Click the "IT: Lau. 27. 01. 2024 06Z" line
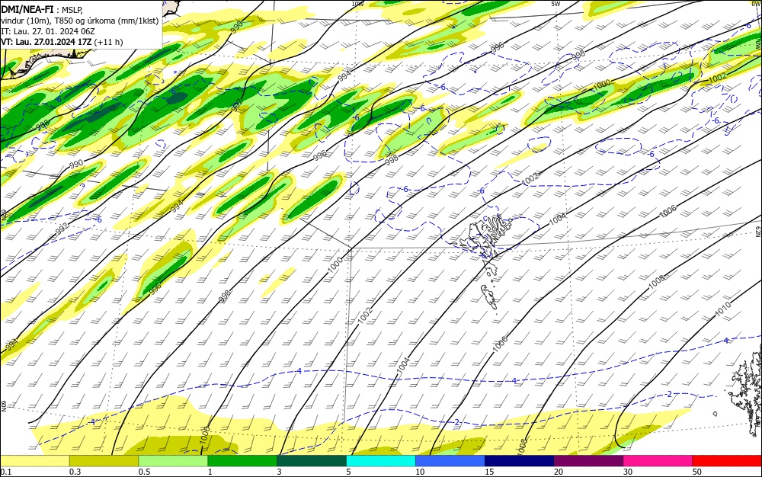762x477 pixels. click(47, 31)
